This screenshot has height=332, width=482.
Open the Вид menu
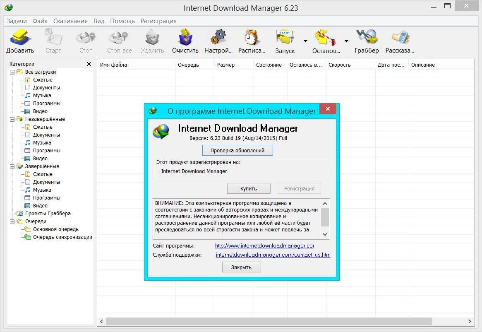click(98, 21)
